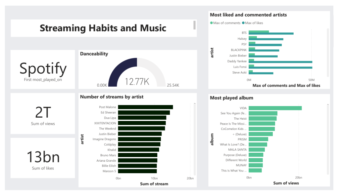Viewport: 339px width, 196px height.
Task: Click the liked and commented artists scrollbar
Action: tap(328, 53)
